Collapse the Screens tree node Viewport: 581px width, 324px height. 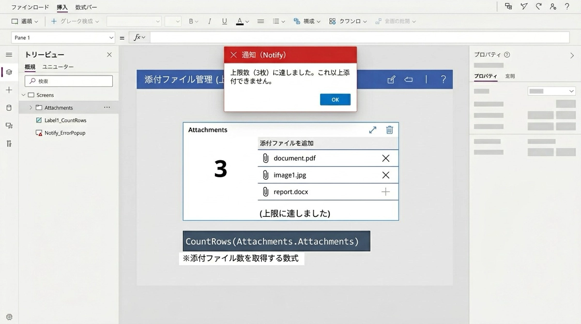click(x=23, y=95)
